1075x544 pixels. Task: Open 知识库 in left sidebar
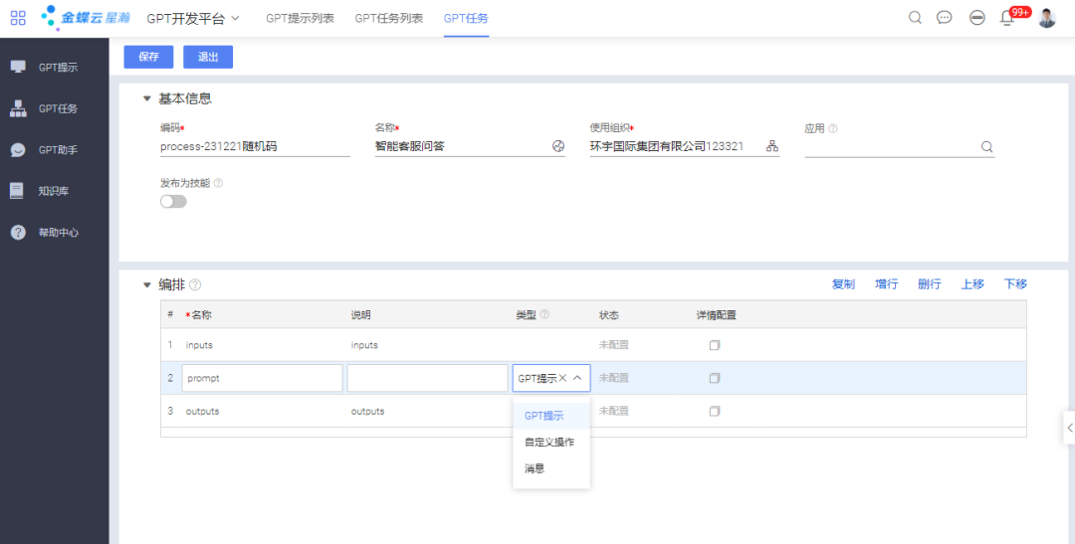pyautogui.click(x=54, y=191)
